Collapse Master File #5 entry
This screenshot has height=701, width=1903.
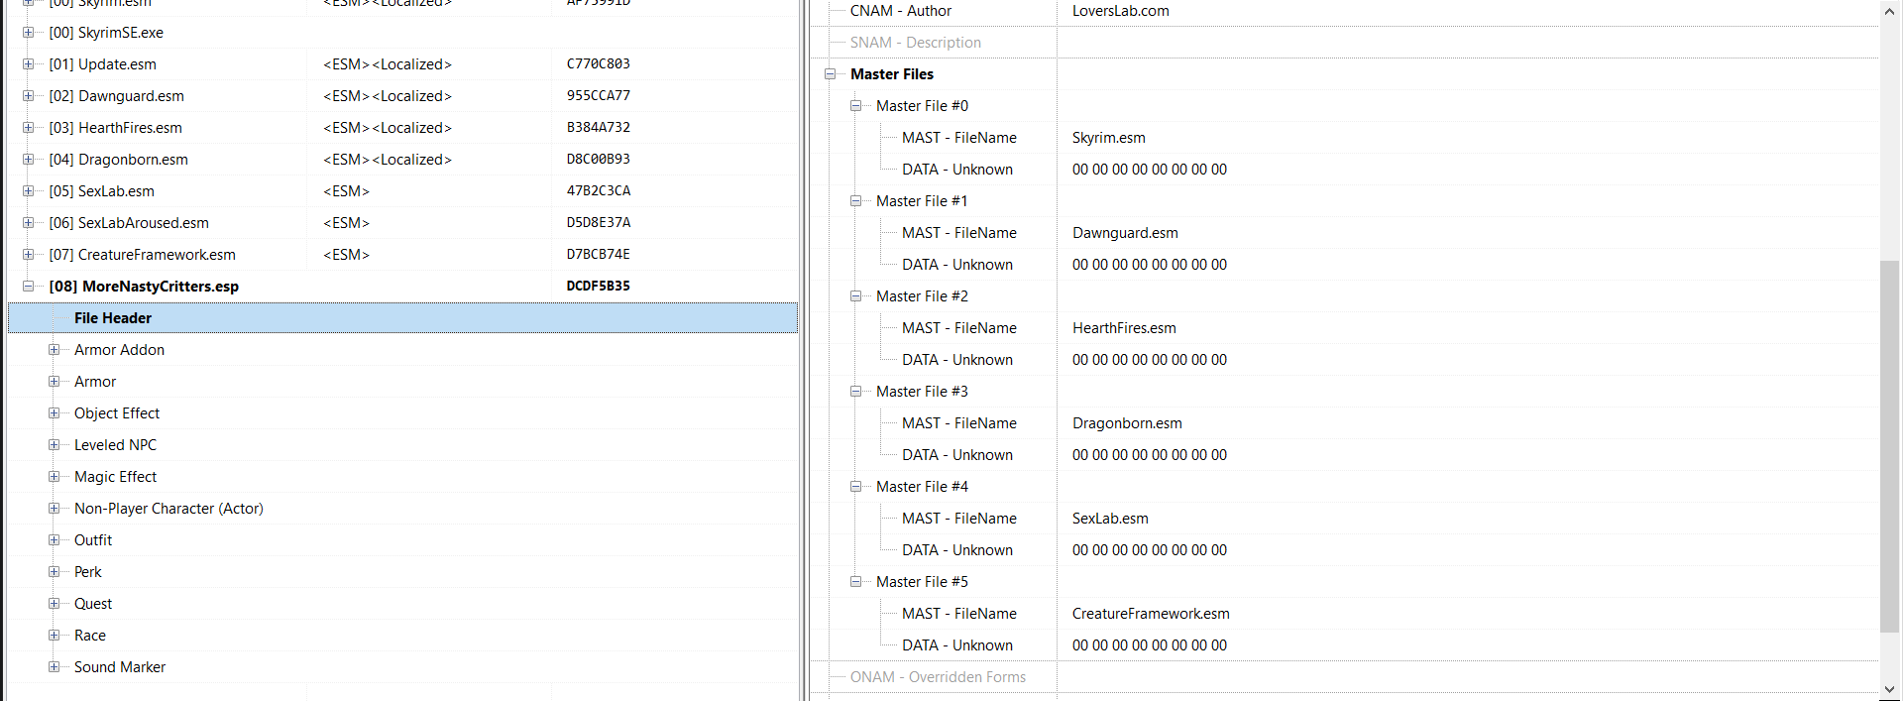[x=856, y=582]
